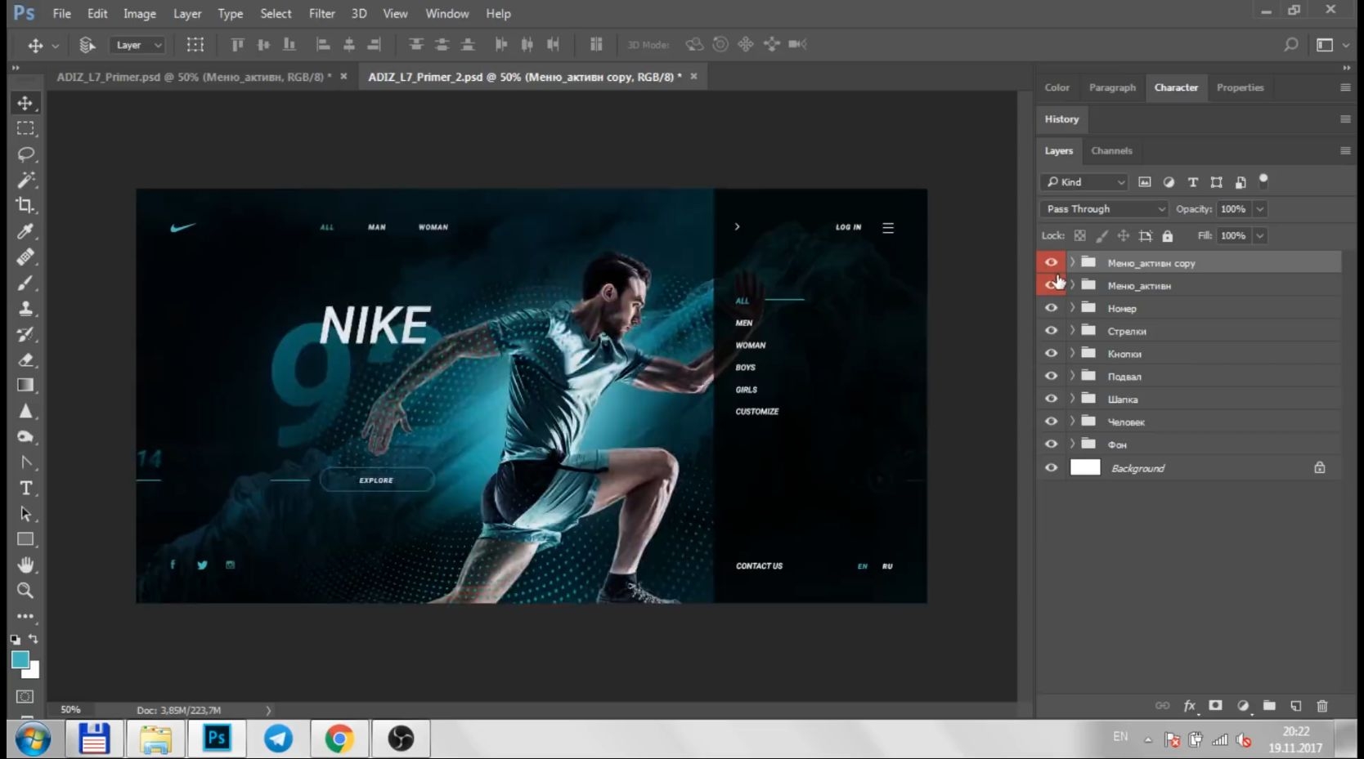Click the zoom percentage field

point(70,710)
